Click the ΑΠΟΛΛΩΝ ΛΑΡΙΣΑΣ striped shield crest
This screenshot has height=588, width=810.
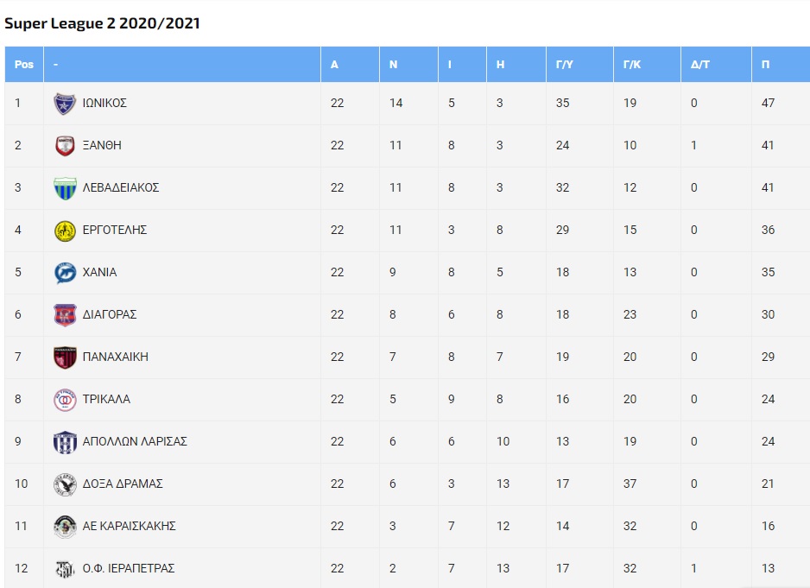(65, 442)
